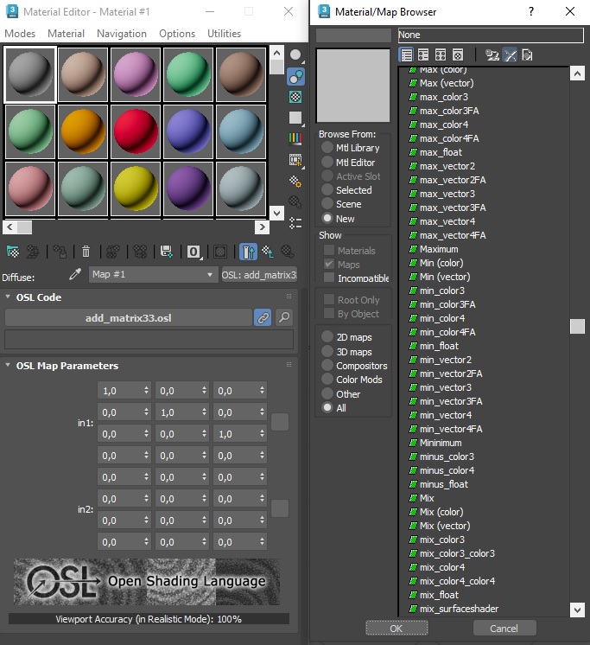Click the Go to Parent icon
Screen dimensions: 590x645
coord(268,252)
